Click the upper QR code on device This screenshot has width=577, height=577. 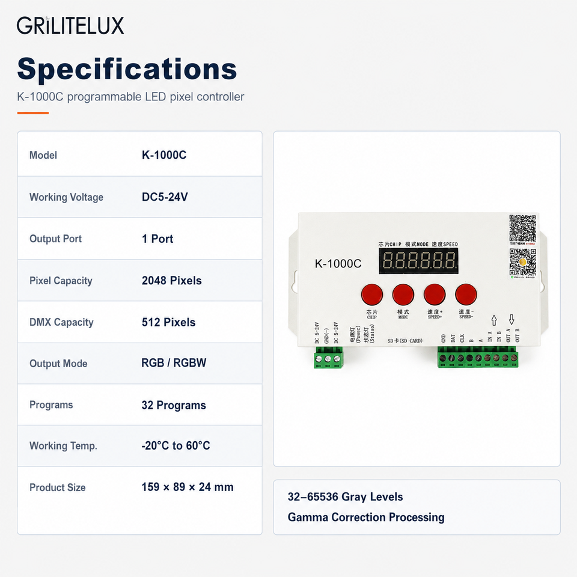click(x=522, y=228)
